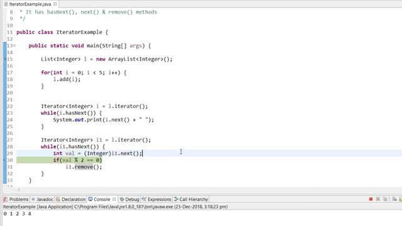Click the marker beside line 30
The image size is (402, 226).
(4, 160)
